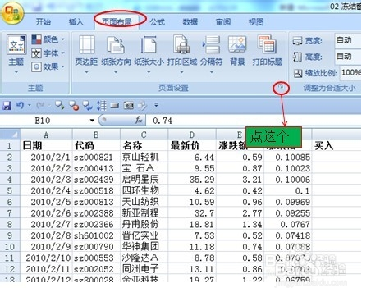This screenshot has width=371, height=297.
Task: Click the 打印标题 print titles button
Action: tap(268, 51)
